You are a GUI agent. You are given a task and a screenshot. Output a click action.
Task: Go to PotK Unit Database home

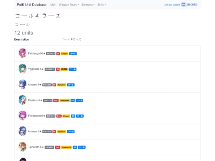pyautogui.click(x=31, y=5)
